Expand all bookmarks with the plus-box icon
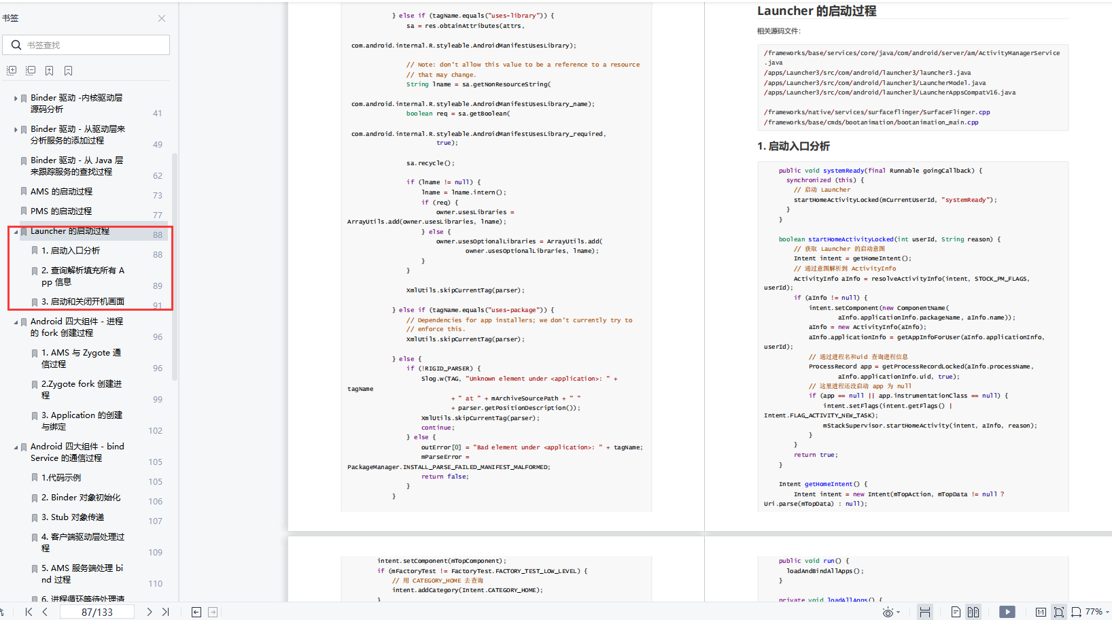This screenshot has height=620, width=1112. tap(12, 71)
